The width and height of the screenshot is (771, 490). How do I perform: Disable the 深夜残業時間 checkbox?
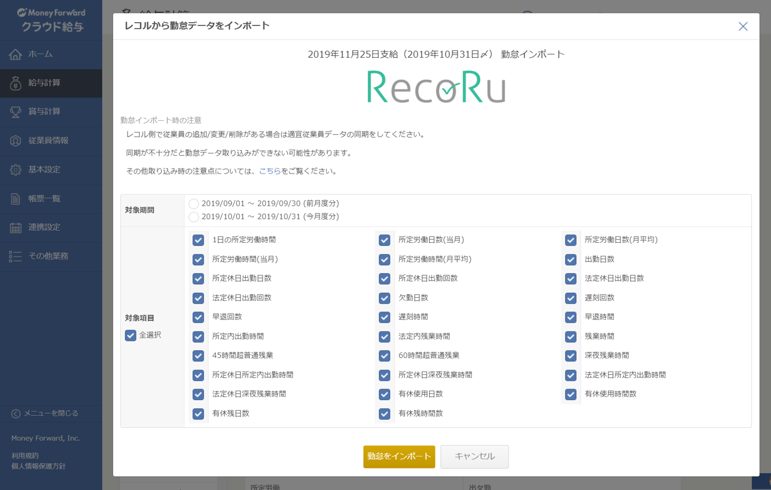(x=571, y=356)
